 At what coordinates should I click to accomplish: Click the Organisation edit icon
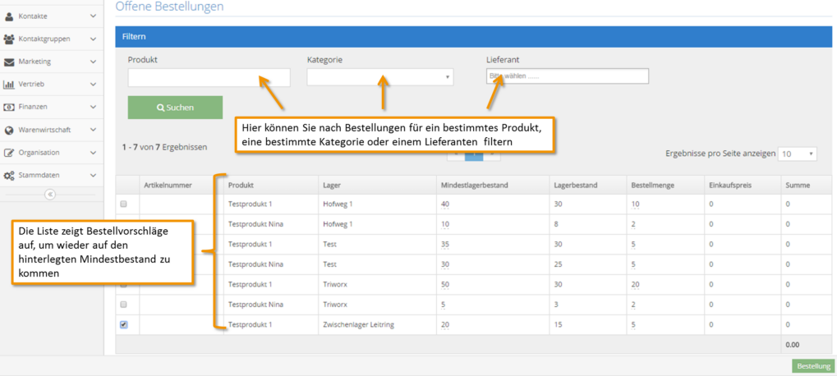click(8, 153)
